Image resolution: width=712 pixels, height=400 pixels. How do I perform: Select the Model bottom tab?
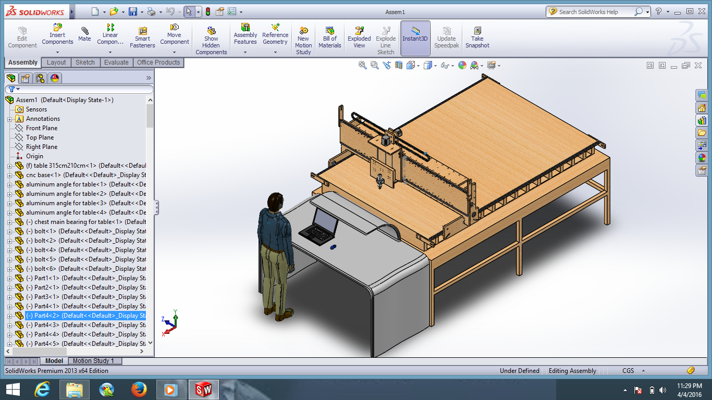coord(54,361)
